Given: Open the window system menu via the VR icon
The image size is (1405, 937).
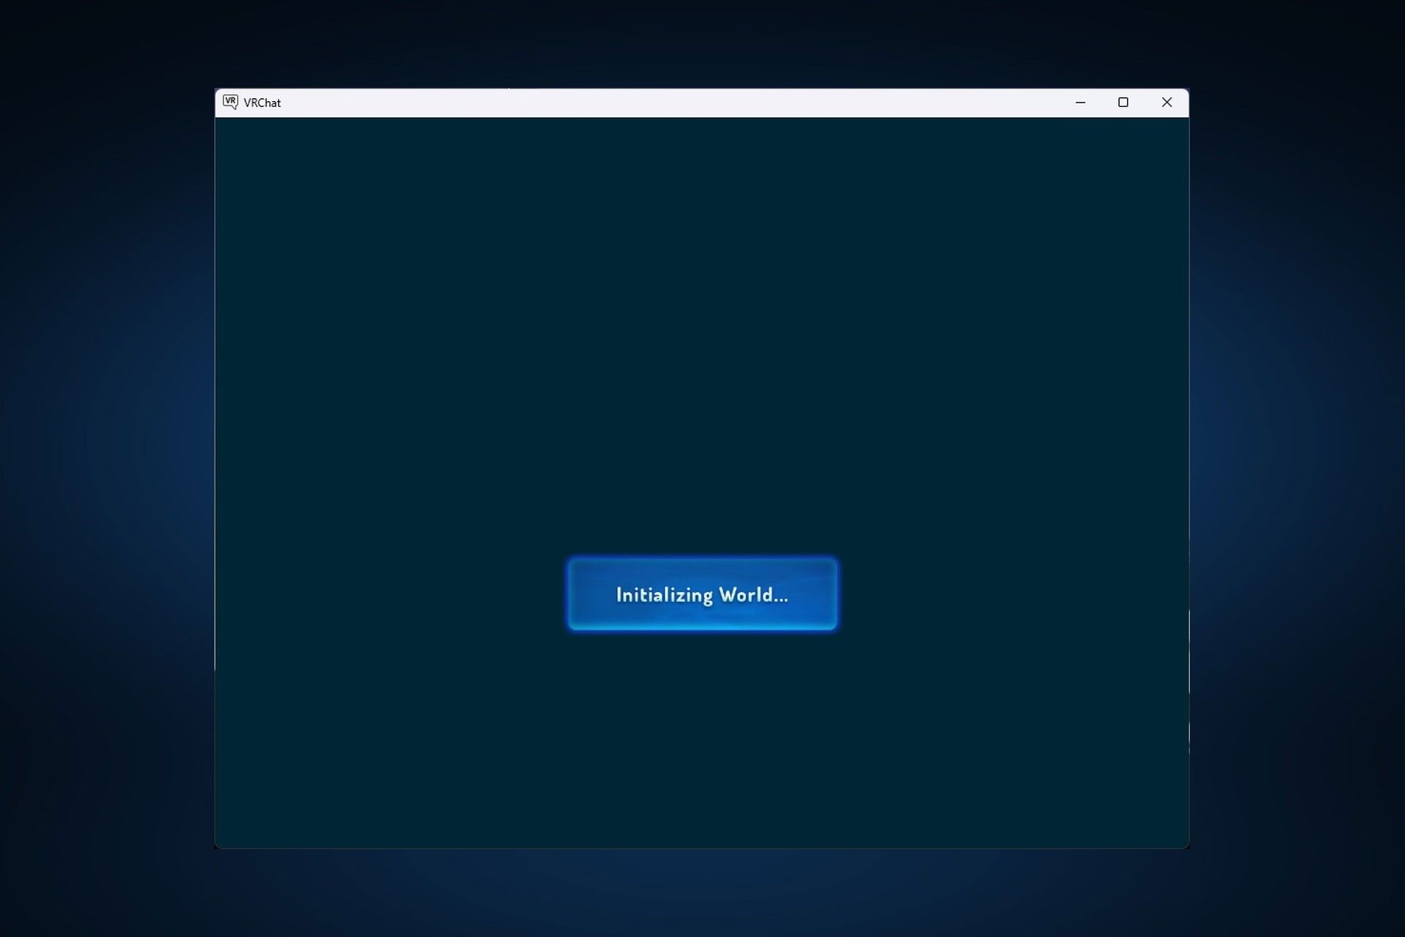Looking at the screenshot, I should (x=230, y=102).
